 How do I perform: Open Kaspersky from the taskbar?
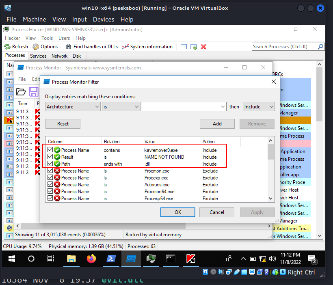pyautogui.click(x=191, y=259)
